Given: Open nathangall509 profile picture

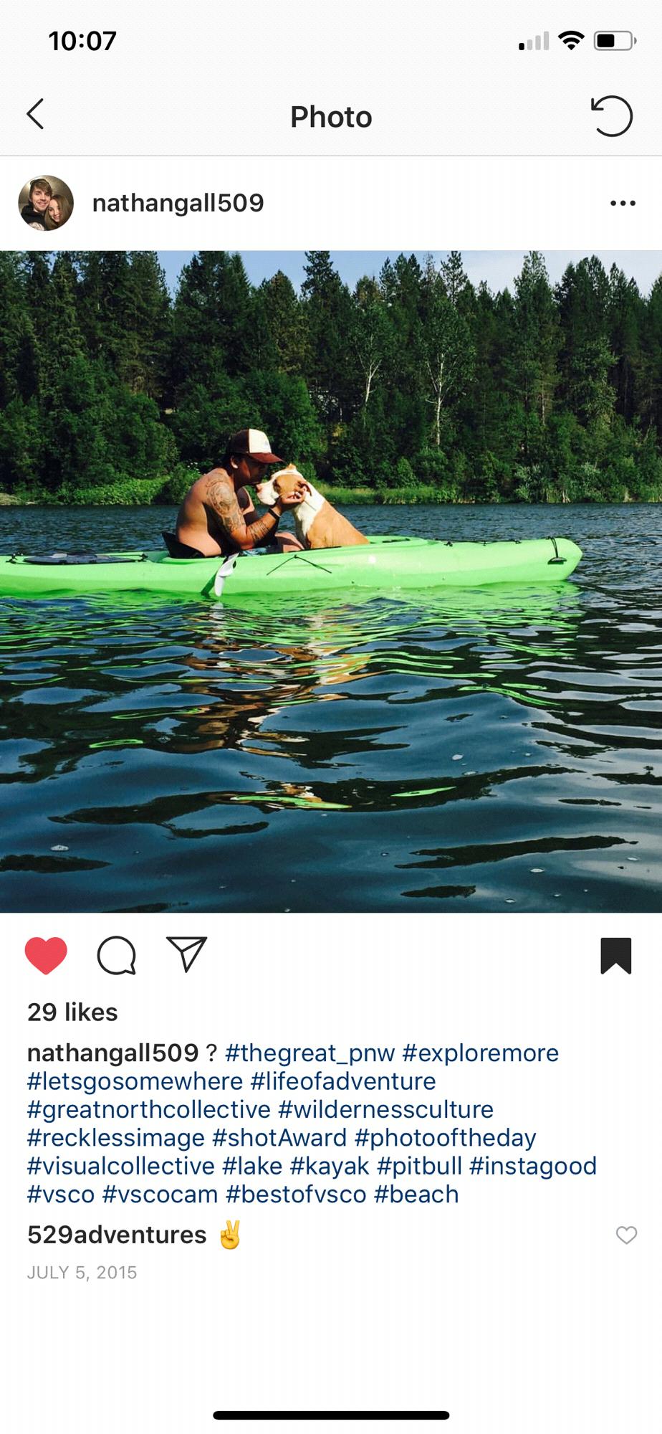Looking at the screenshot, I should 46,203.
